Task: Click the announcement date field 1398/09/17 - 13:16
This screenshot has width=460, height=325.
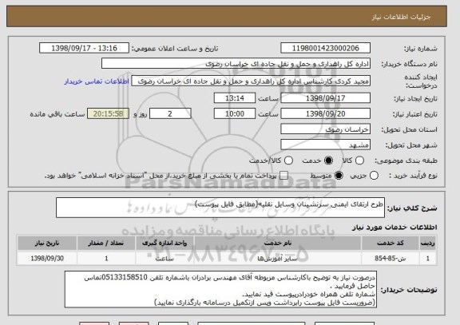Action: (x=84, y=48)
